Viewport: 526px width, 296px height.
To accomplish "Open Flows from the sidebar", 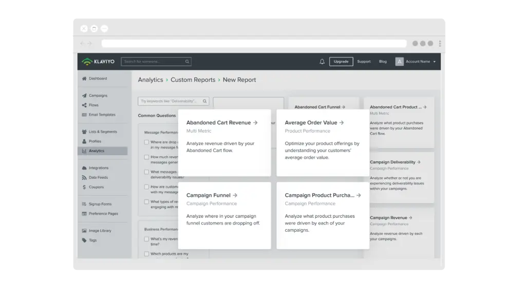I will click(94, 105).
